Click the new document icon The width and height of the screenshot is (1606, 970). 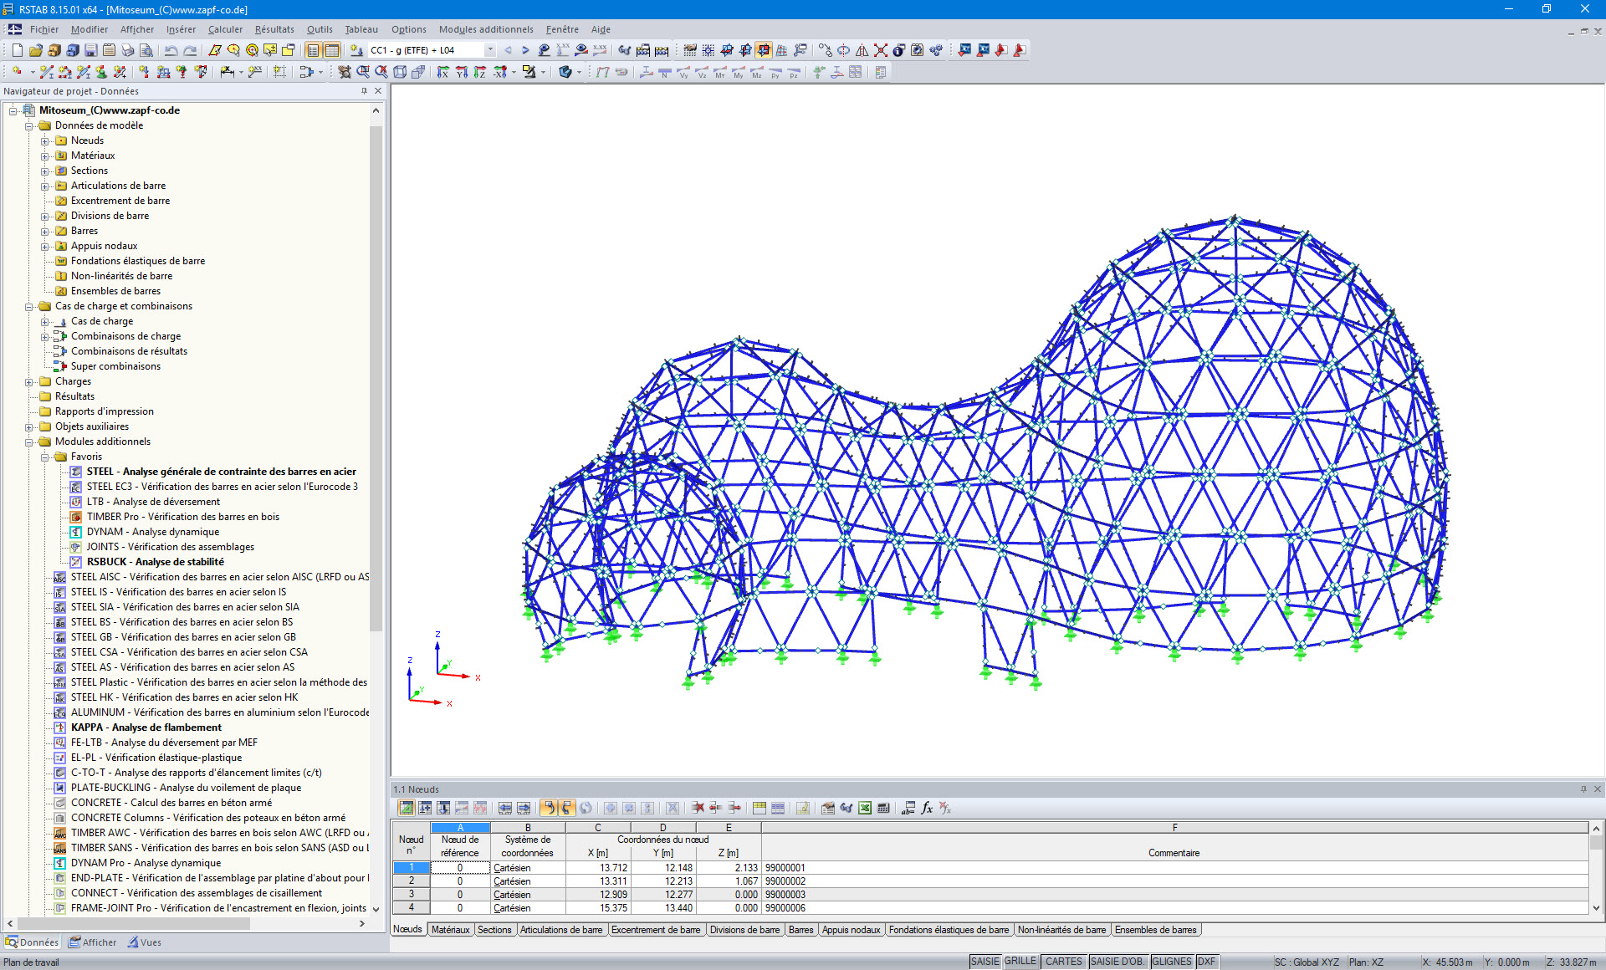[x=17, y=50]
